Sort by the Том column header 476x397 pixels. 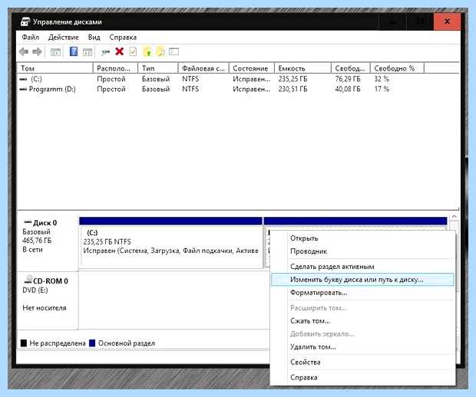[x=55, y=68]
